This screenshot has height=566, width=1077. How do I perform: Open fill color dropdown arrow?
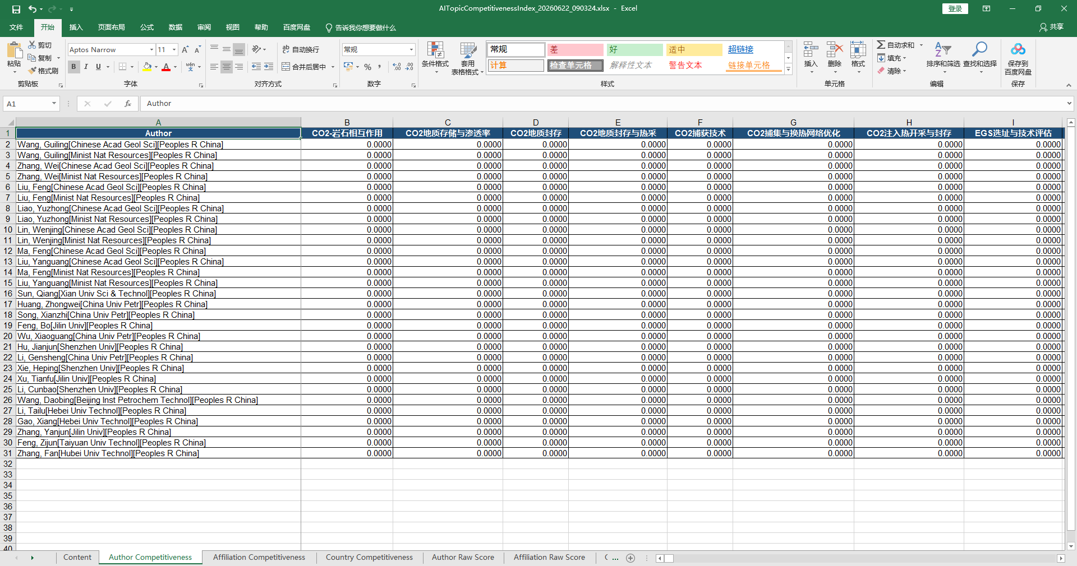pyautogui.click(x=156, y=67)
